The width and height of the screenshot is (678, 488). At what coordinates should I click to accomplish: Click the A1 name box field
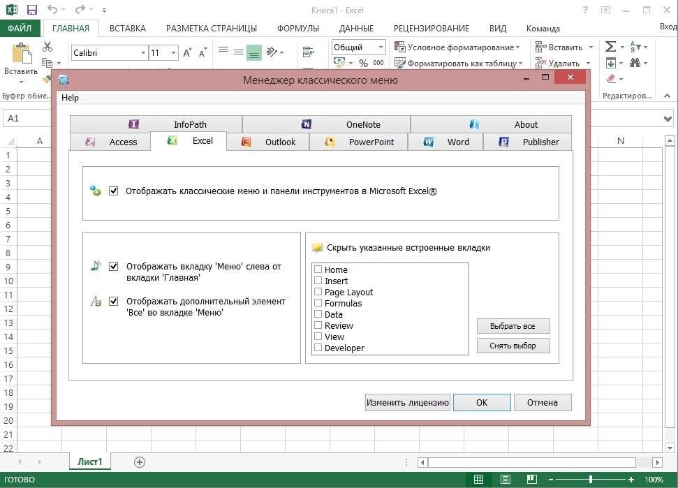click(x=27, y=119)
